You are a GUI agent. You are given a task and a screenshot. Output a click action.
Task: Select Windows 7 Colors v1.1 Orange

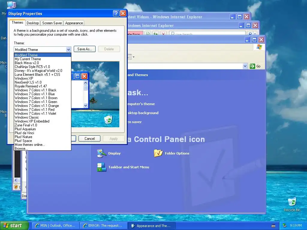43,106
